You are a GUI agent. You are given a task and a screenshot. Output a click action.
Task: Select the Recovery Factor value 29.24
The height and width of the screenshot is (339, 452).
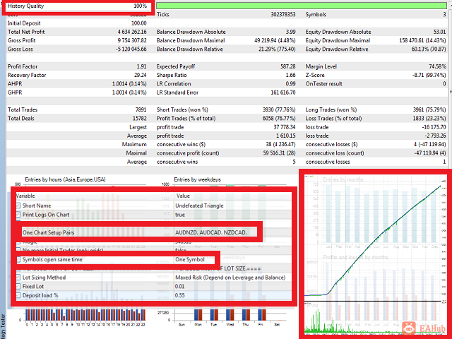pyautogui.click(x=141, y=75)
